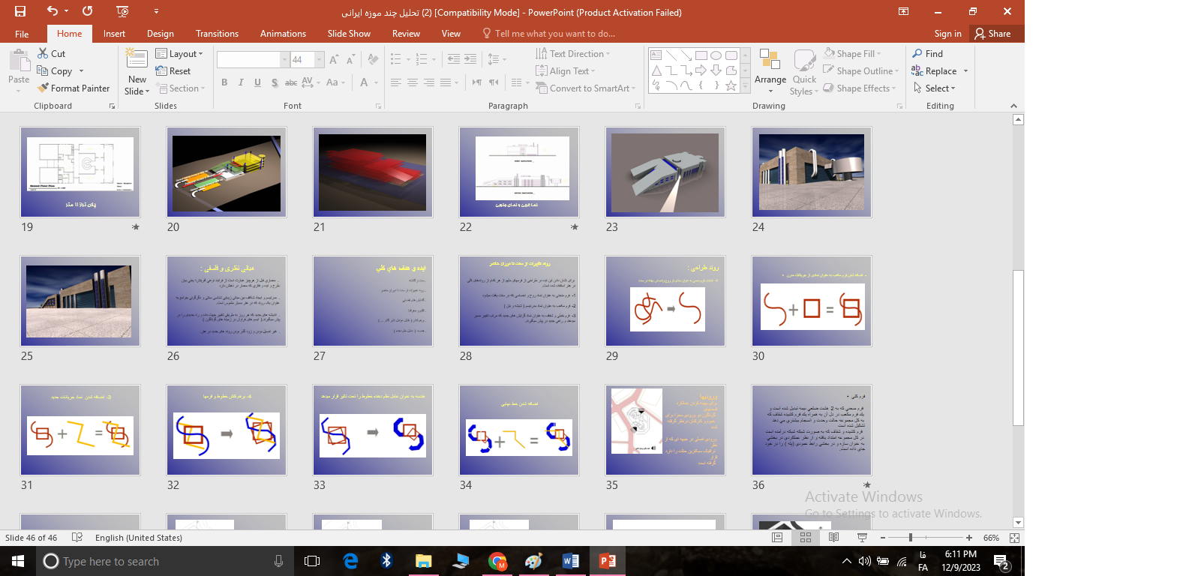Click the Share button
This screenshot has width=1201, height=576.
[992, 34]
